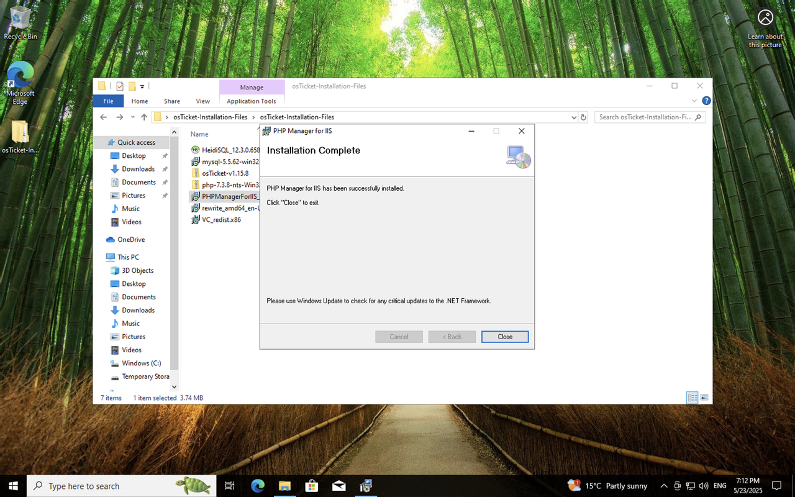Screen dimensions: 795x497
Task: Click the installer taskbar icon
Action: (x=366, y=486)
